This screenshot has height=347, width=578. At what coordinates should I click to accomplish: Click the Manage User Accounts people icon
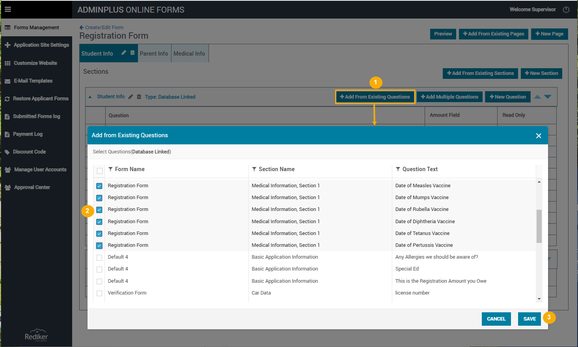[8, 170]
